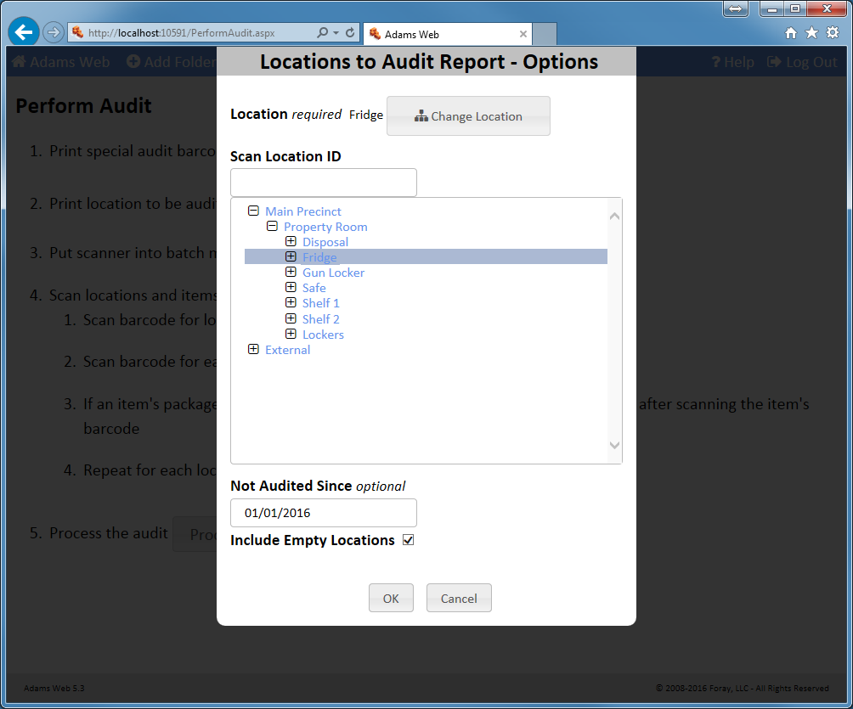This screenshot has height=709, width=853.
Task: Collapse the Property Room tree node
Action: pos(272,227)
